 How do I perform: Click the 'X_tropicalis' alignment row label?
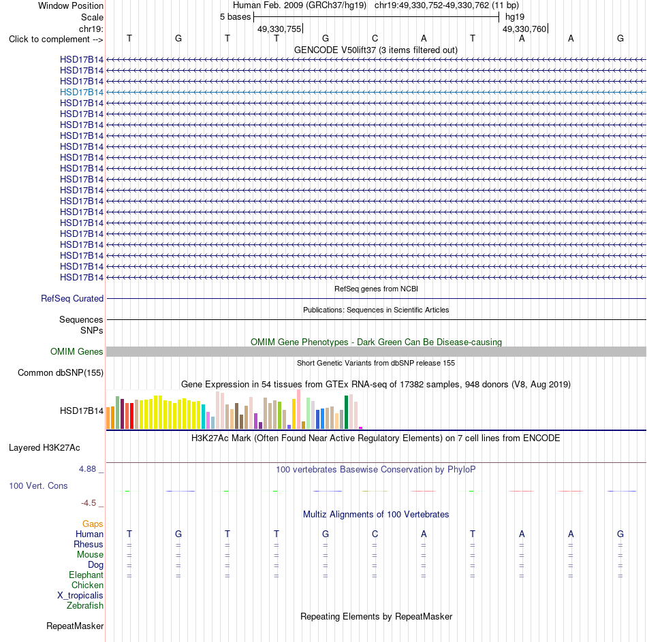point(80,596)
